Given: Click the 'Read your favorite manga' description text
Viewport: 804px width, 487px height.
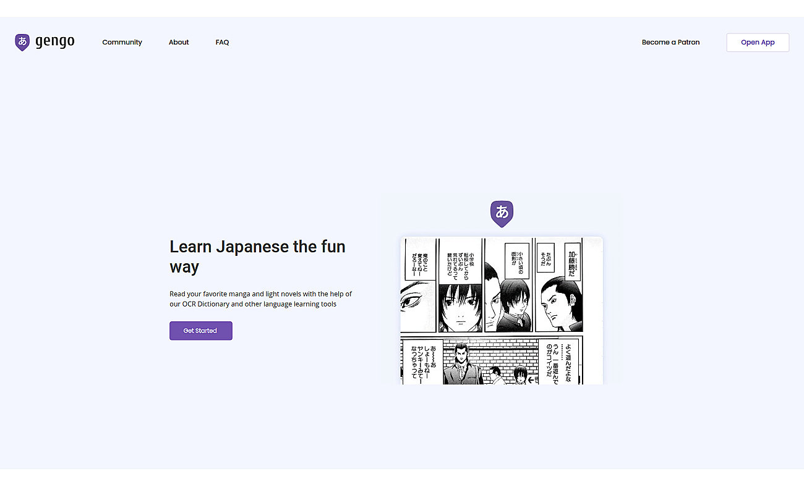Looking at the screenshot, I should (260, 299).
